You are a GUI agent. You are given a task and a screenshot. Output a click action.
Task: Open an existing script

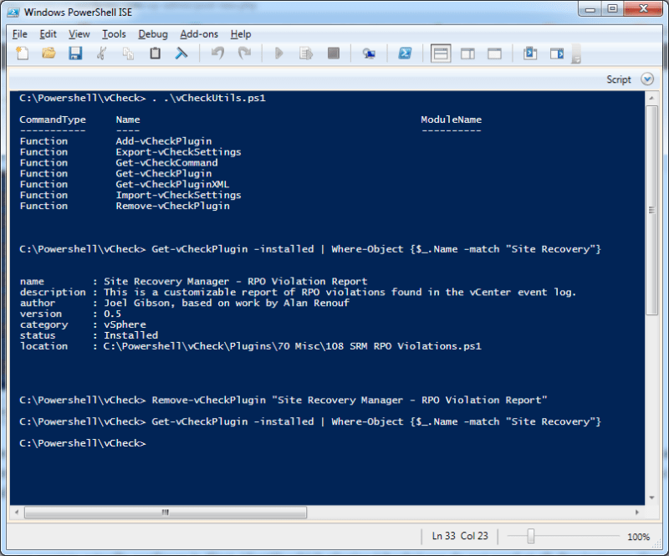click(x=49, y=53)
